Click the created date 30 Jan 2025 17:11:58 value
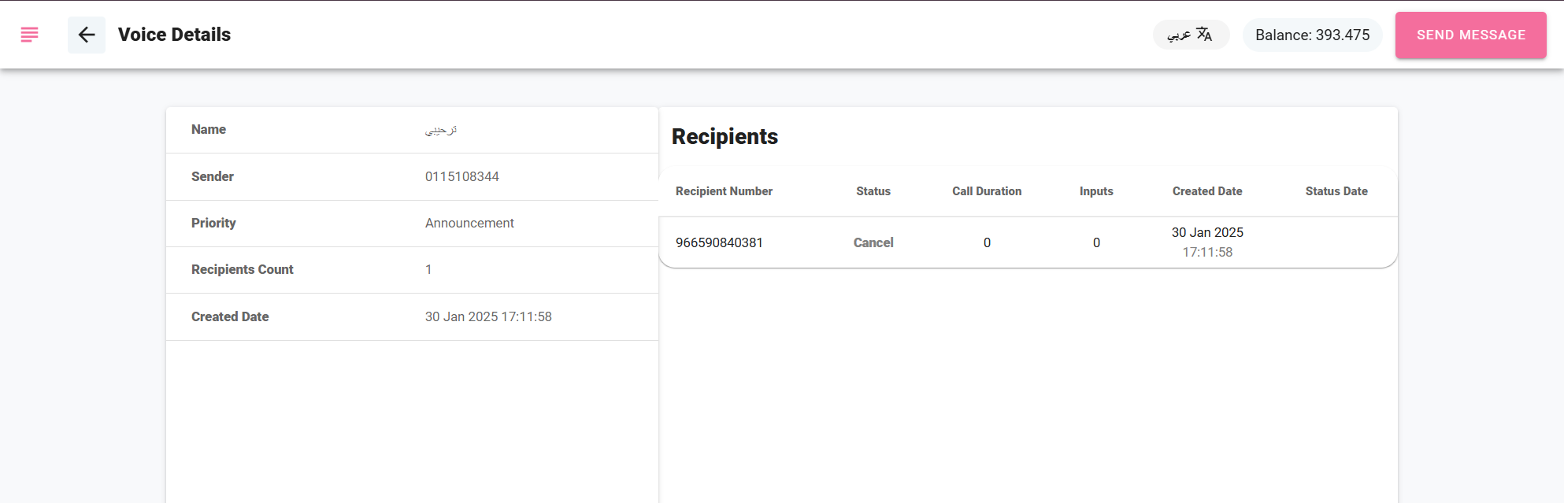This screenshot has width=1564, height=503. [488, 316]
